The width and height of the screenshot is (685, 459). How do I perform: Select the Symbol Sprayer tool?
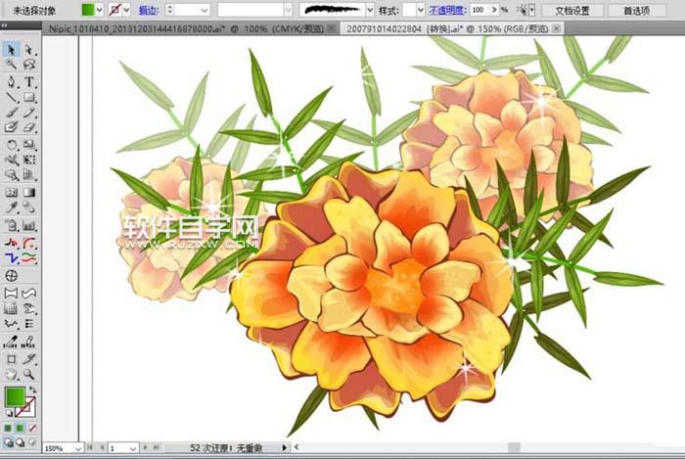pyautogui.click(x=12, y=226)
